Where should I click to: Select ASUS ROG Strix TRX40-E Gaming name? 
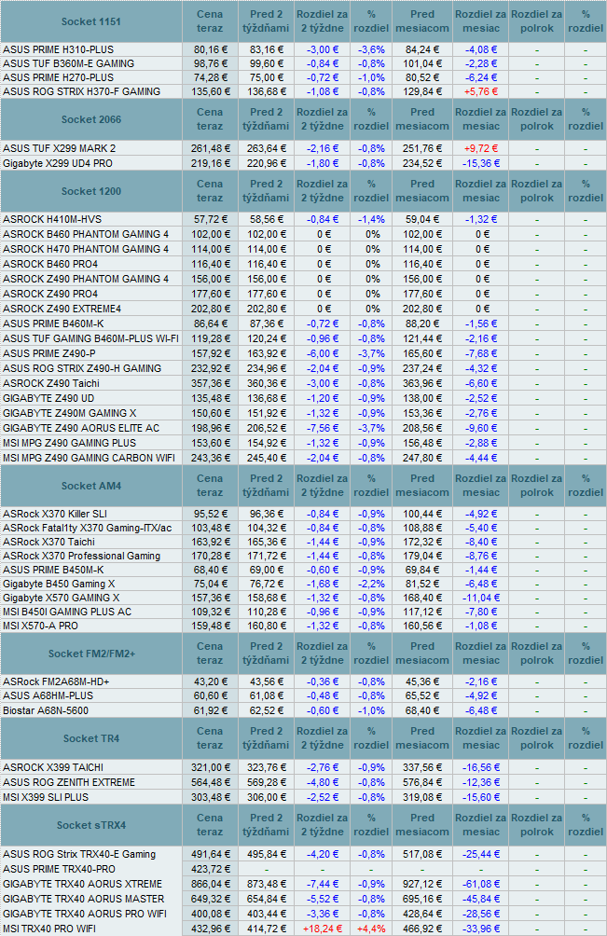click(79, 854)
